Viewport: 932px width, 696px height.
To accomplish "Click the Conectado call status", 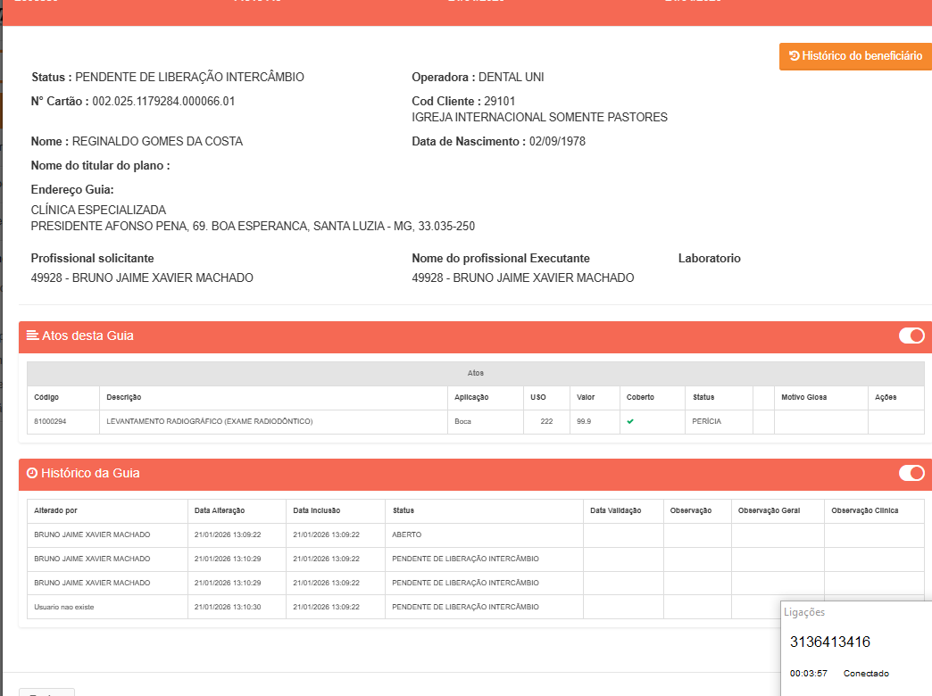I will 866,674.
